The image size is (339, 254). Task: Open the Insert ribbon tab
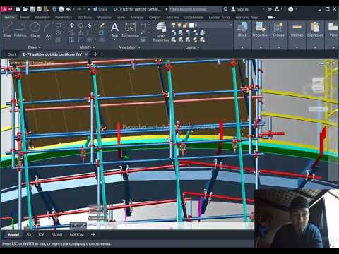[25, 18]
